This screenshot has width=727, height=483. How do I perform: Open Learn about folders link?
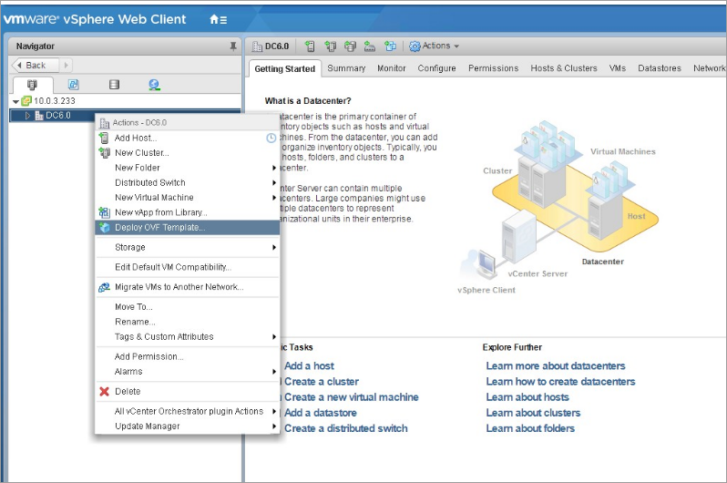coord(530,428)
